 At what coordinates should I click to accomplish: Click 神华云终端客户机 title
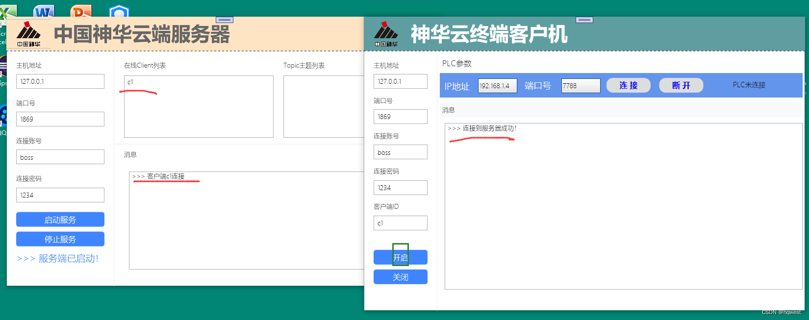click(489, 34)
